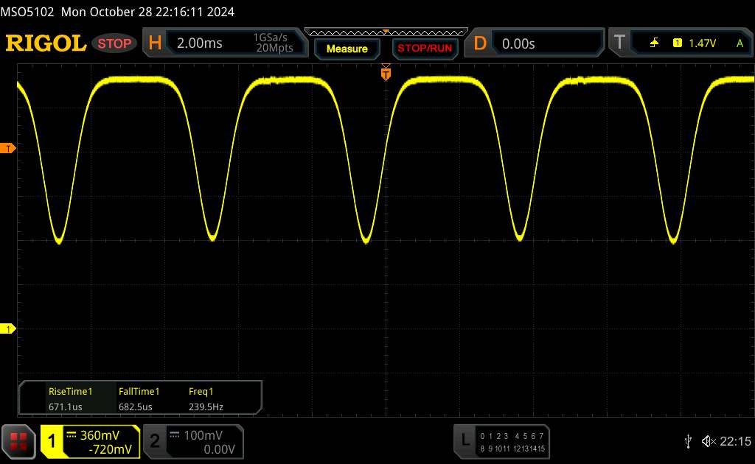Select the waveform memory position bar

coord(386,32)
